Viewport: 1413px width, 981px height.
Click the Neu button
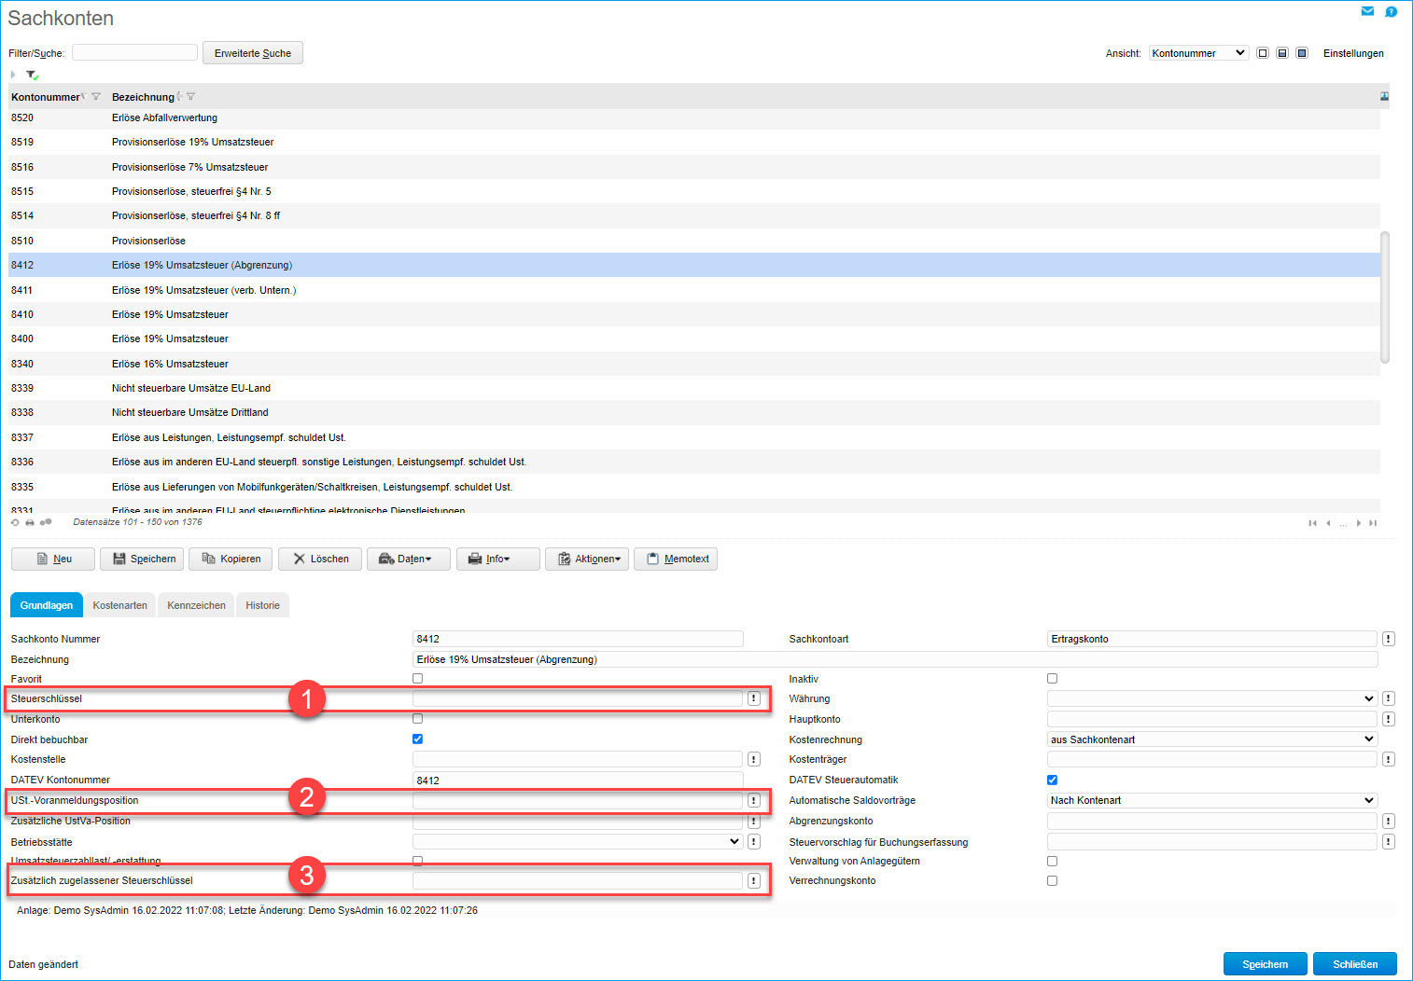pos(53,559)
